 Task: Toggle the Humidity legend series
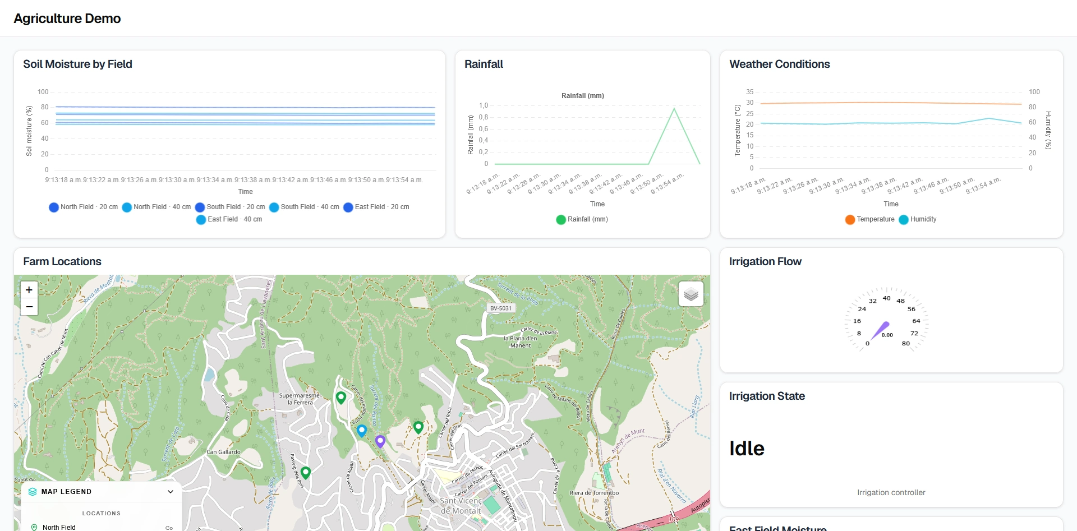(918, 219)
